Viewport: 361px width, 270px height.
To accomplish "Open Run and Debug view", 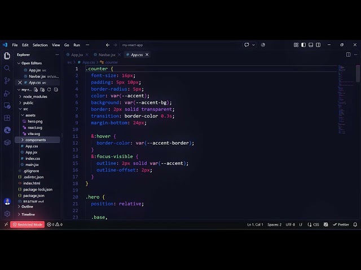I will (7, 93).
